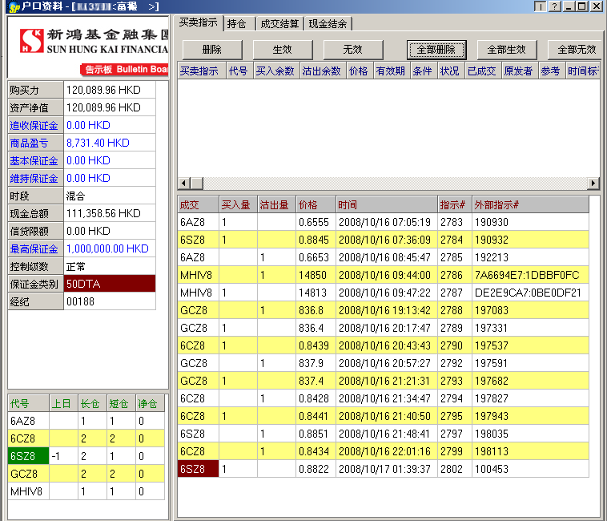Select the highlighted 6SZ8 trade order 2802
This screenshot has width=607, height=521.
pyautogui.click(x=383, y=469)
